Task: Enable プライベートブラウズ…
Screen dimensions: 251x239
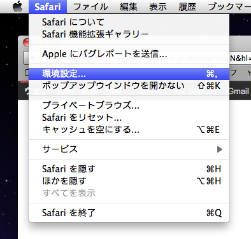Action: tap(129, 106)
